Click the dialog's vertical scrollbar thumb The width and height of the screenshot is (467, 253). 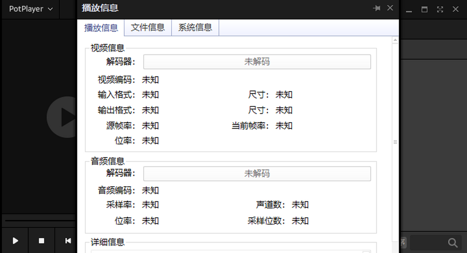click(395, 142)
